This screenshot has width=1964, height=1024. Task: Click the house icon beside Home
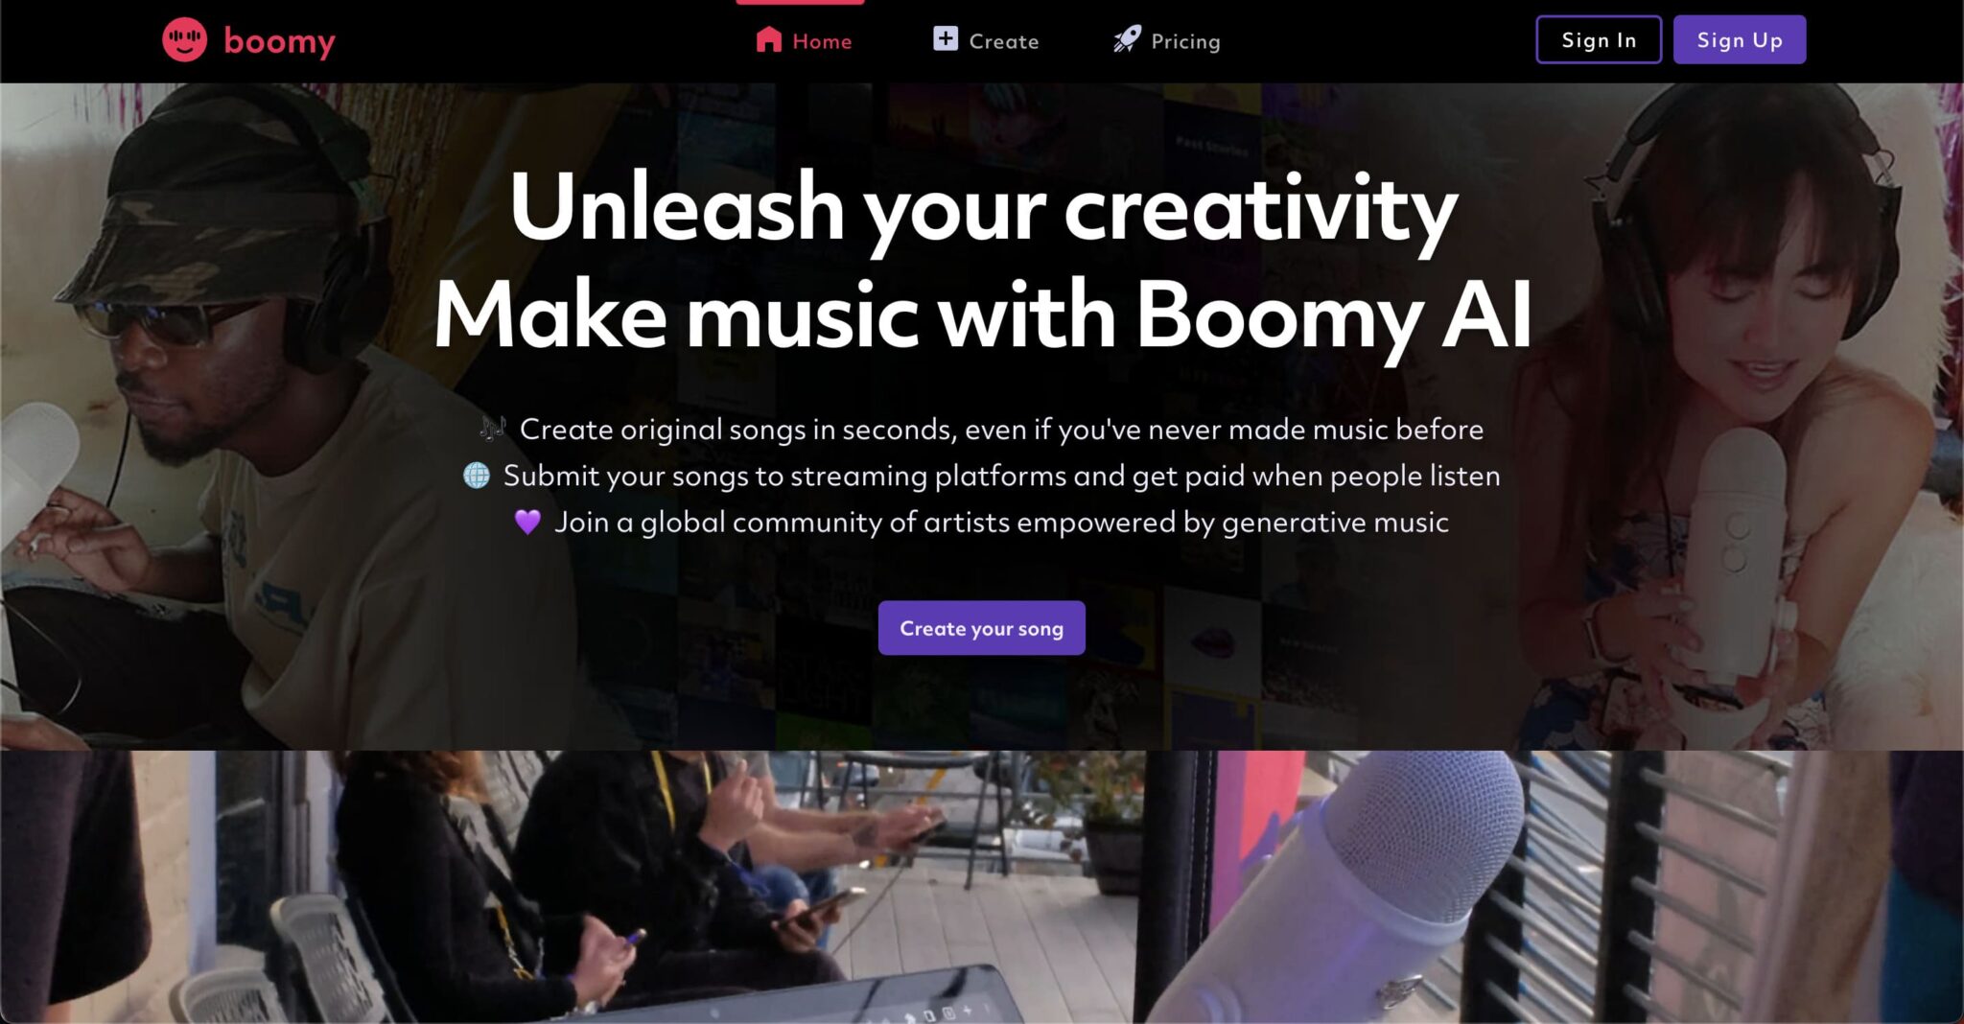(768, 39)
